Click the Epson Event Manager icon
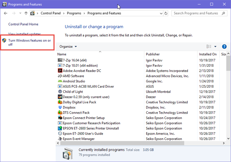 point(60,139)
